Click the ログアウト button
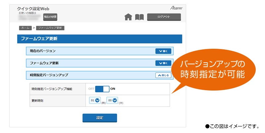Viewport: 265px width, 133px height. (164, 17)
